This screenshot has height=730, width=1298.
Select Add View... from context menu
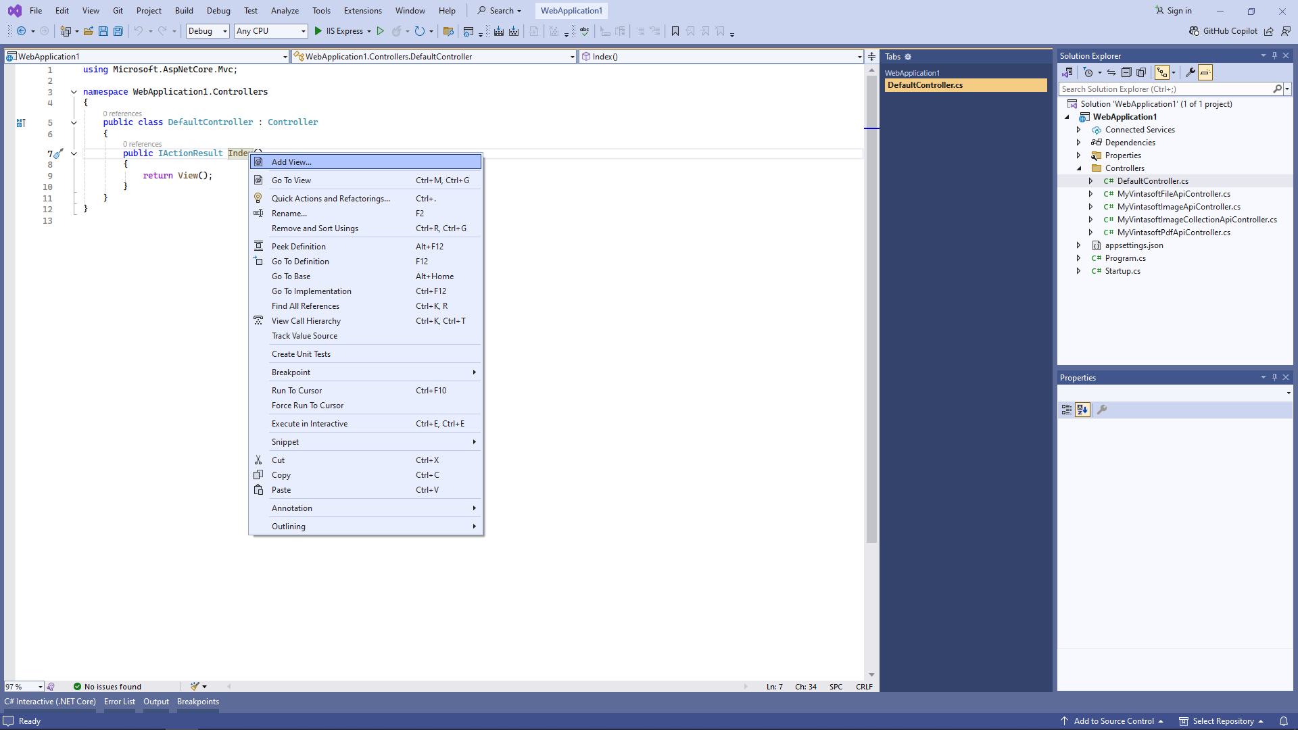291,162
